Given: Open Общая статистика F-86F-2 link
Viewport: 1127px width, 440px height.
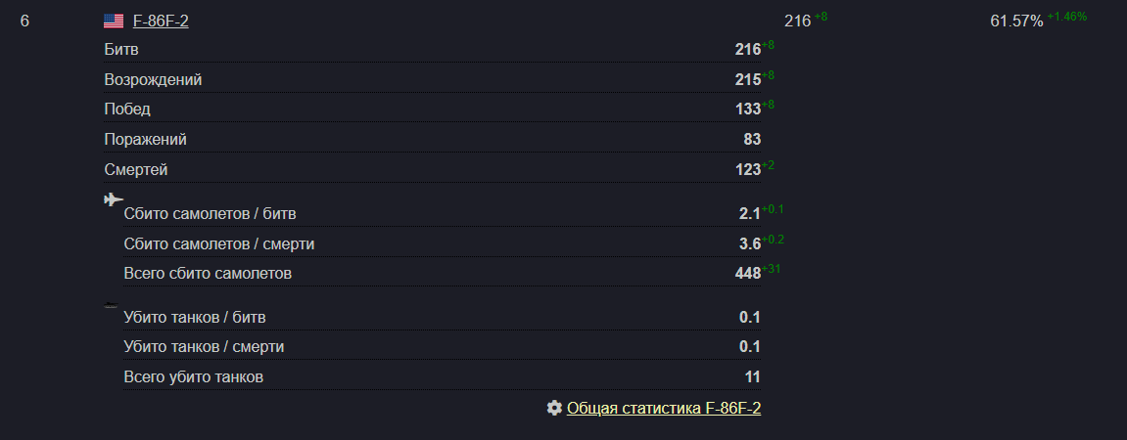Looking at the screenshot, I should pyautogui.click(x=664, y=409).
